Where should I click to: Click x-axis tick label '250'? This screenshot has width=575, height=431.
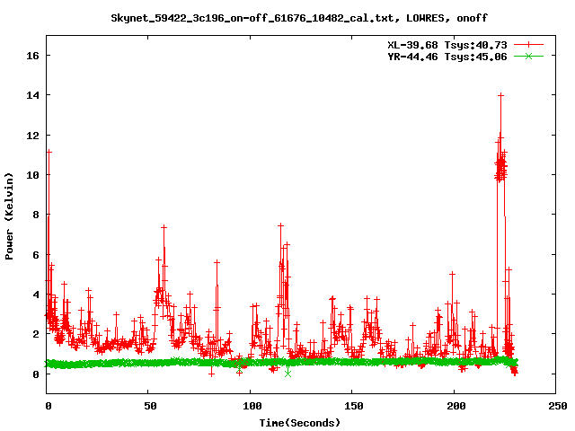558,406
